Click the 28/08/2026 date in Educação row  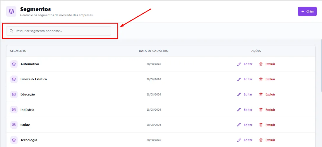[154, 95]
